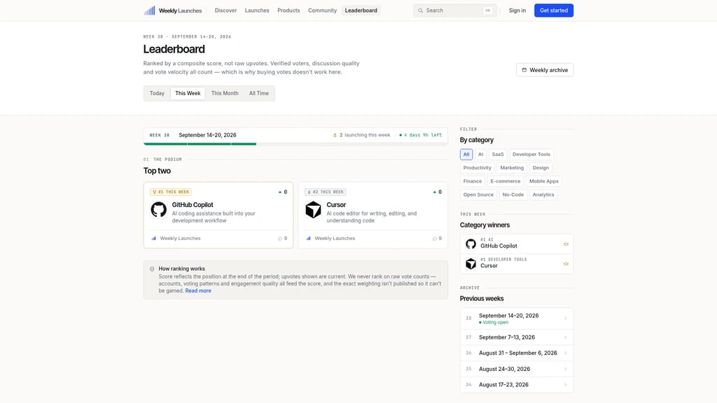The width and height of the screenshot is (717, 403).
Task: Filter by Marketing category
Action: click(512, 168)
